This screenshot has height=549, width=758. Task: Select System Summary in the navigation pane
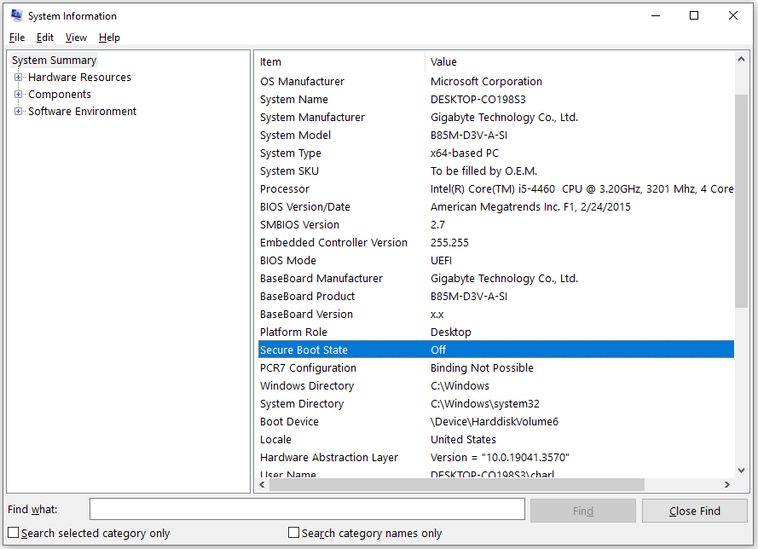click(53, 60)
